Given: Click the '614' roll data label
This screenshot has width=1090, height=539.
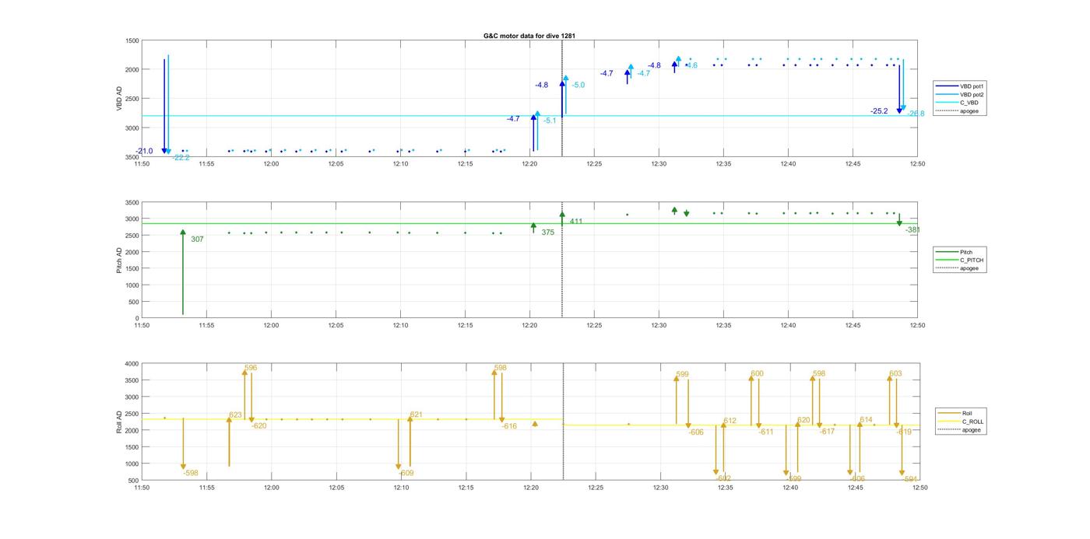Looking at the screenshot, I should 866,420.
